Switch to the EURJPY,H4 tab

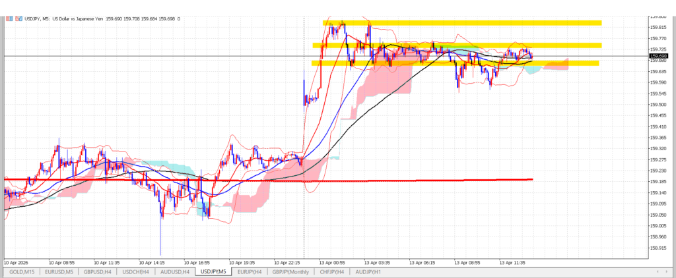coord(252,271)
